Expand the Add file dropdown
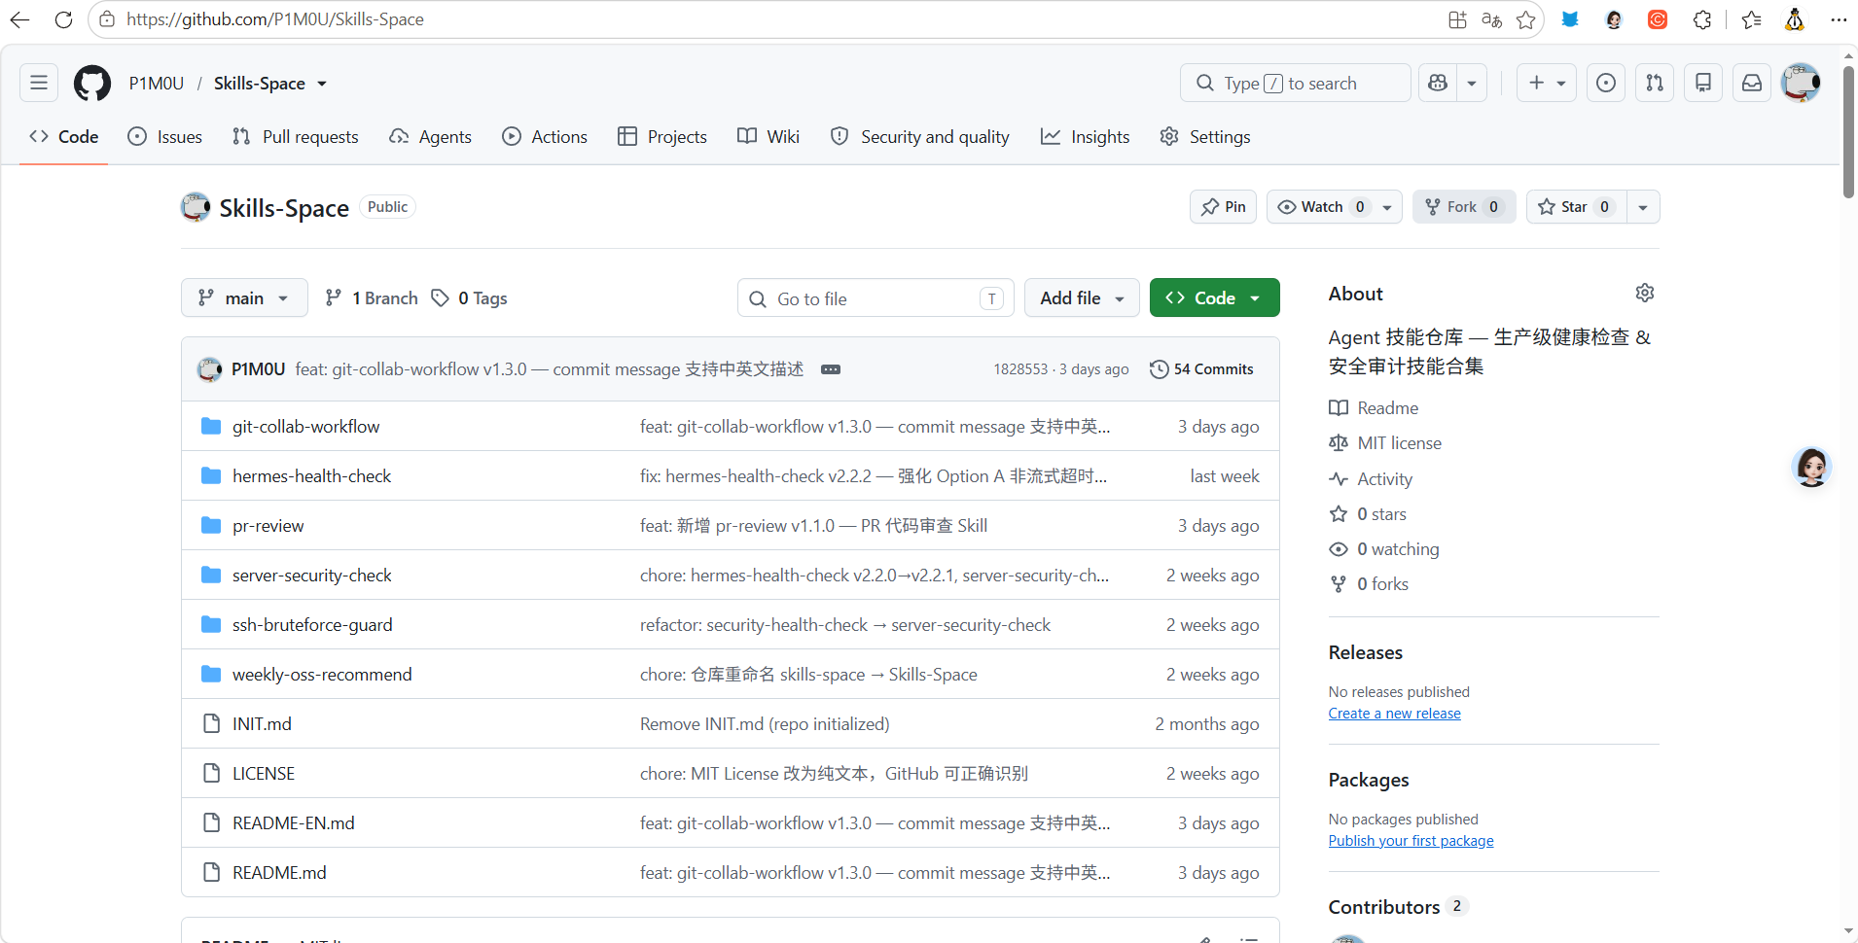This screenshot has height=943, width=1858. click(x=1082, y=297)
